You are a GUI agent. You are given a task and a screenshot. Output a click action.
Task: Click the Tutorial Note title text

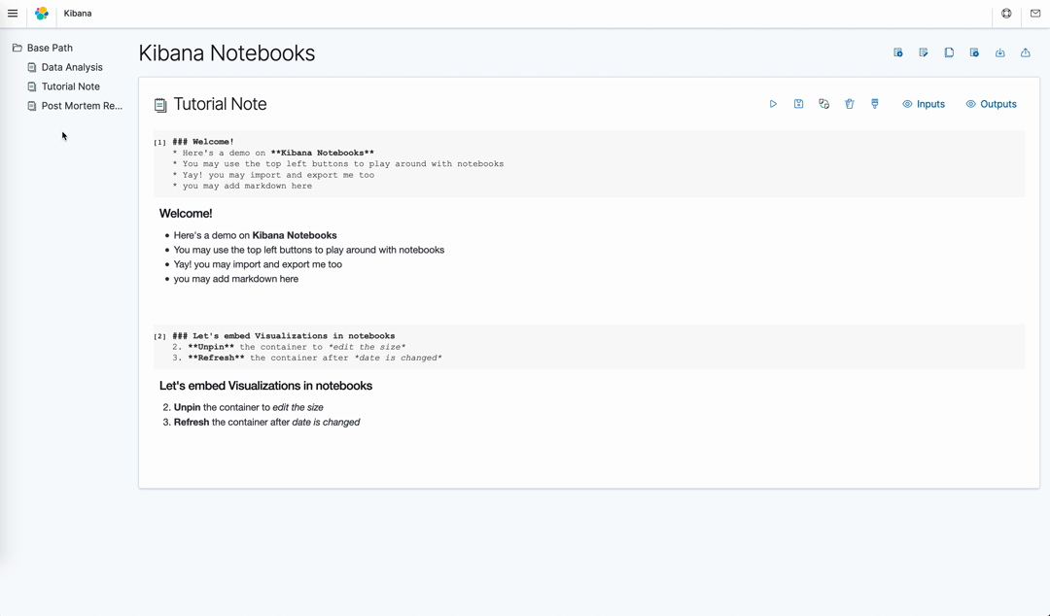[x=221, y=104]
